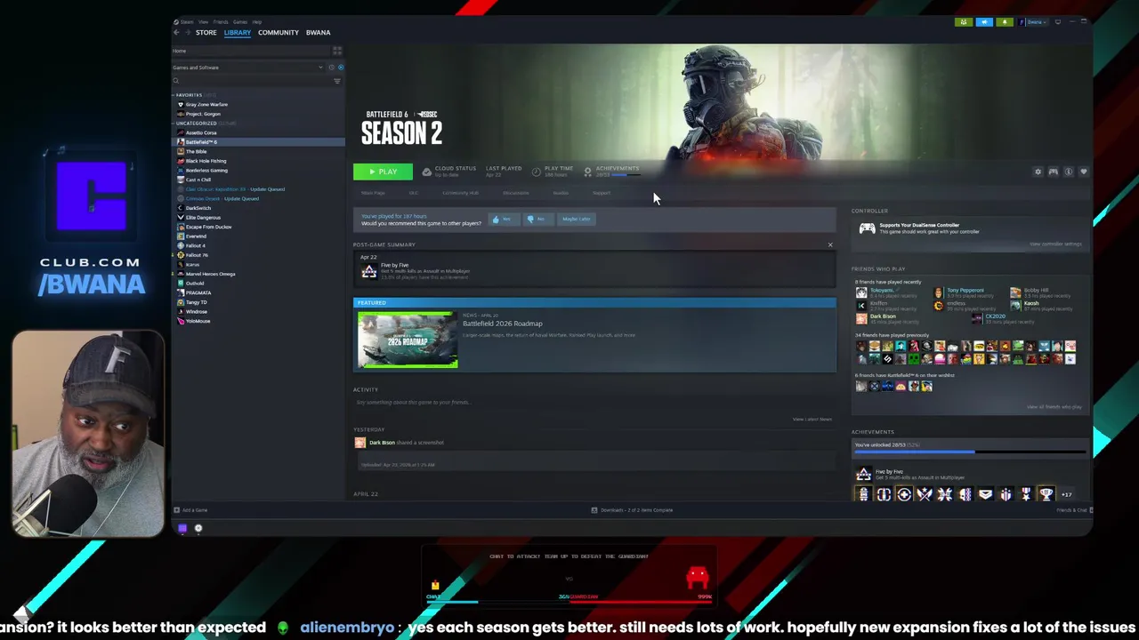Image resolution: width=1139 pixels, height=640 pixels.
Task: Switch to the LIBRARY tab
Action: [x=237, y=33]
